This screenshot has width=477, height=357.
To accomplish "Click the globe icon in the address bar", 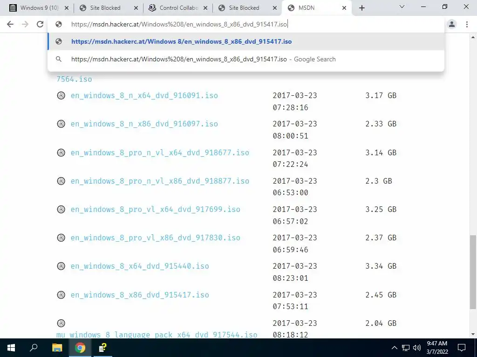I will pos(59,24).
